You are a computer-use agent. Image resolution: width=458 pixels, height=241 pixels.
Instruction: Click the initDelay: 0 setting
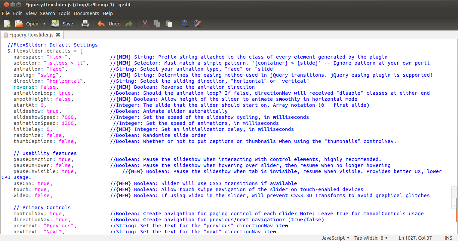pyautogui.click(x=33, y=129)
